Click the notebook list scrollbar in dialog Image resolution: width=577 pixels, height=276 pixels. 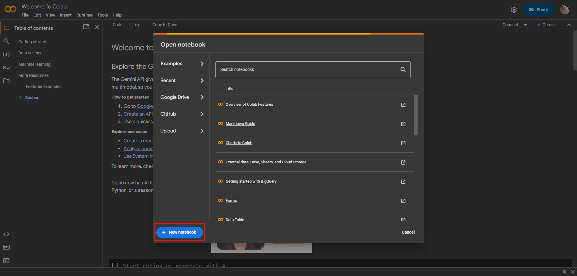(416, 115)
